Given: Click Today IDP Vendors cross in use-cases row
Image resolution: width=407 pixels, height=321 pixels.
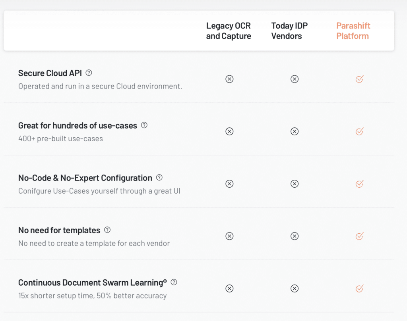Looking at the screenshot, I should tap(295, 131).
